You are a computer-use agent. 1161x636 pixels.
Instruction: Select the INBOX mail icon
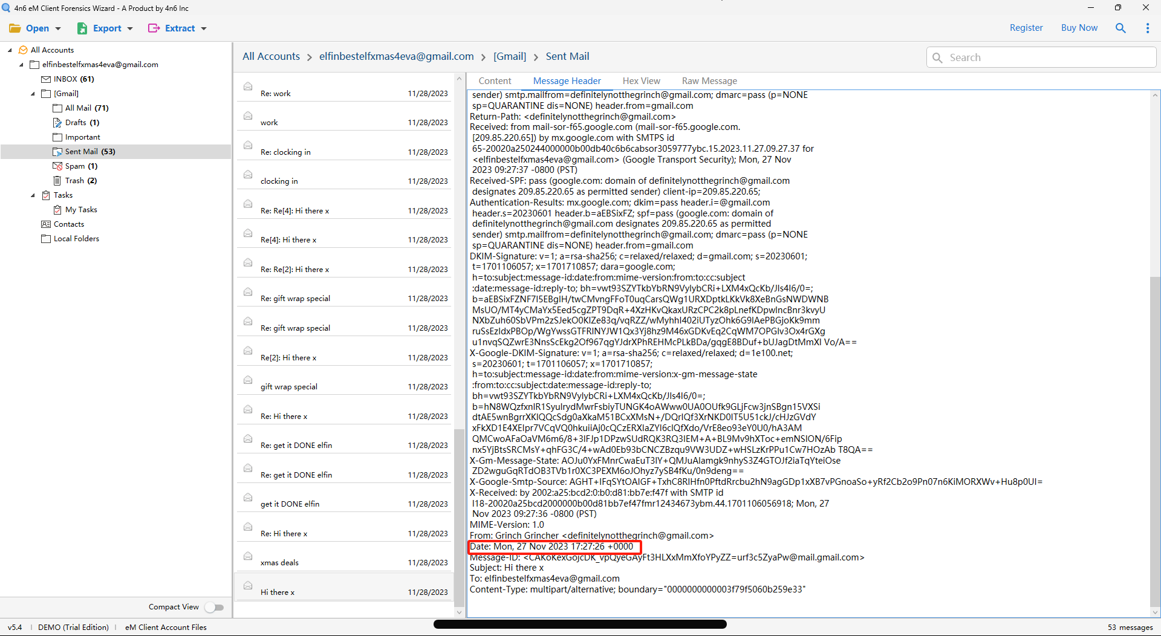click(46, 79)
